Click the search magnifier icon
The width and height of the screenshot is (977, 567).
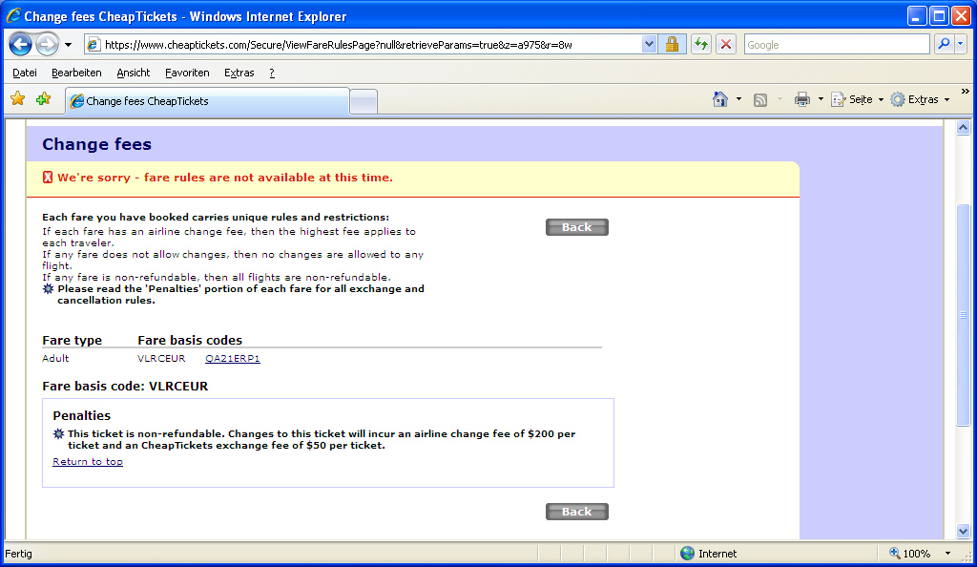(x=943, y=45)
